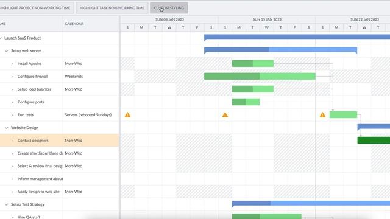Click the Hire QA staff task bar
Image resolution: width=390 pixels, height=219 pixels.
point(267,217)
